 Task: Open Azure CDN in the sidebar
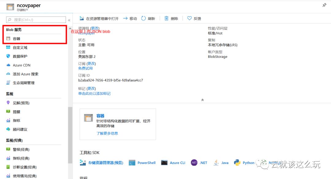(21, 65)
